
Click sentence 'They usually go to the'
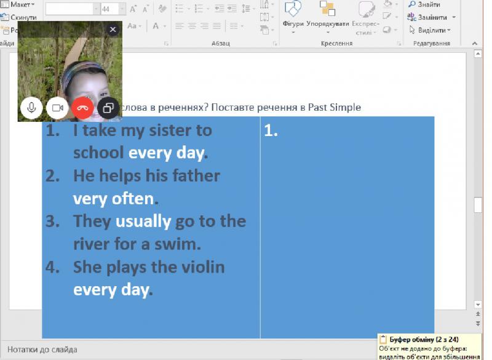[160, 221]
